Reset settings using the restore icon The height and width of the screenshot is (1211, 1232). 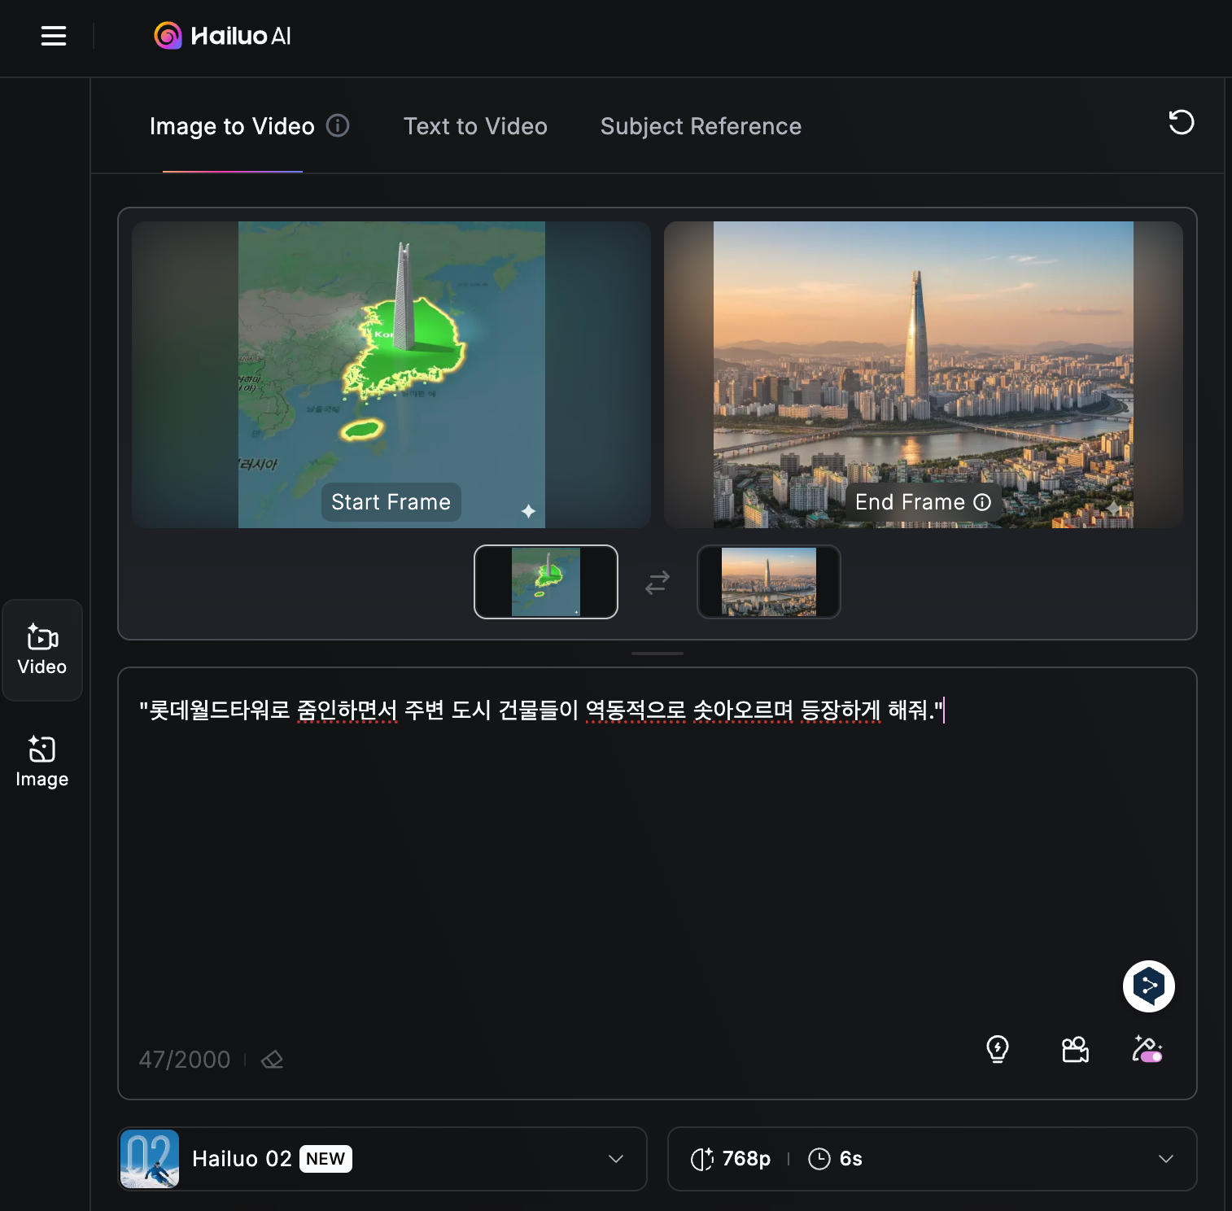[x=1181, y=124]
